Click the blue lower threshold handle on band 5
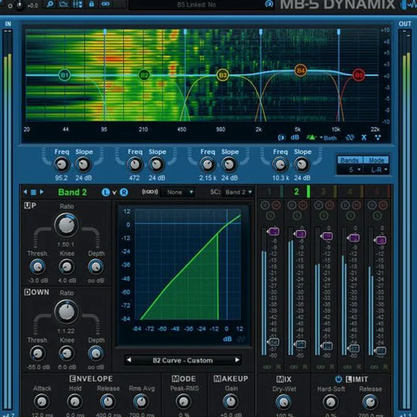Viewport: 417px width, 417px height. pos(381,350)
